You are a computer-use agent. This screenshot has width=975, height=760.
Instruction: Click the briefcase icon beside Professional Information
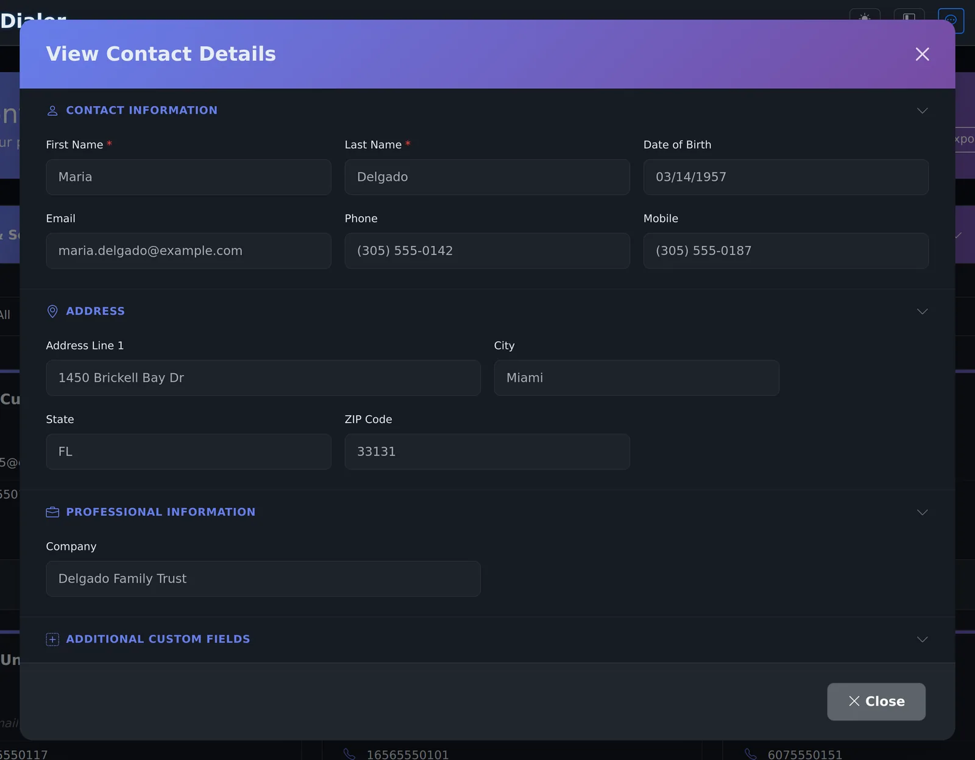[52, 512]
